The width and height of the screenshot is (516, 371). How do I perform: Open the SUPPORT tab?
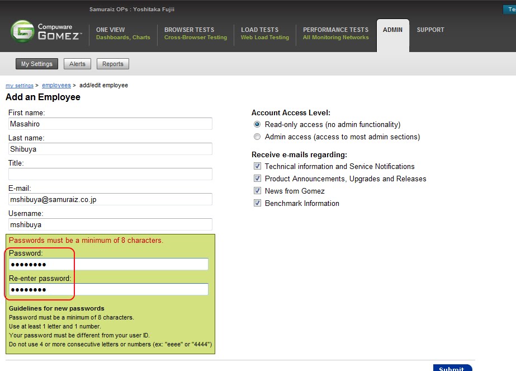point(430,30)
